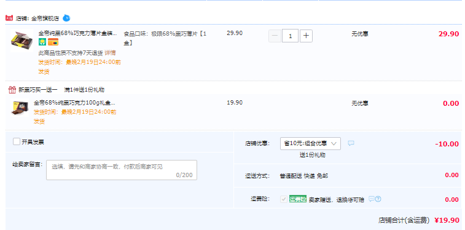Open gift title 全帝68%纯黑巧克力100g礼盒
Viewport: 465px width, 230px height.
(74, 103)
